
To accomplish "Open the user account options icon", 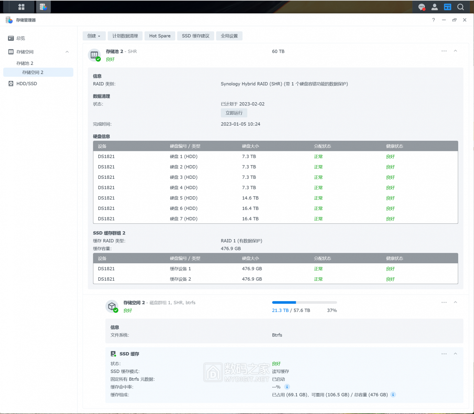I will tap(434, 7).
